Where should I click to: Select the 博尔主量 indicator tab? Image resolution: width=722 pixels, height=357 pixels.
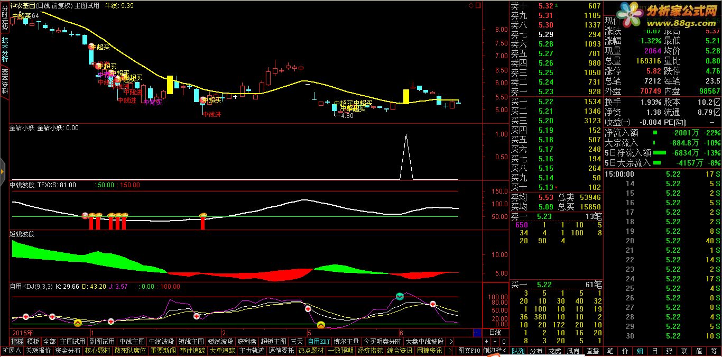pyautogui.click(x=346, y=342)
